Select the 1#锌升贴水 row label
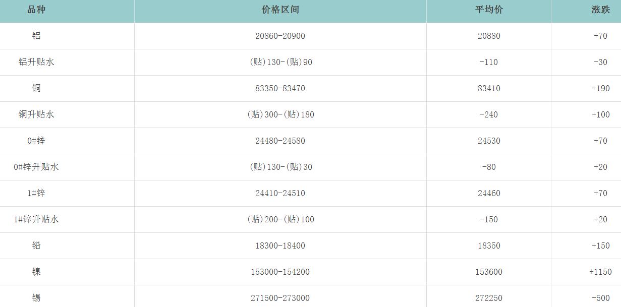The height and width of the screenshot is (307, 621). (36, 219)
